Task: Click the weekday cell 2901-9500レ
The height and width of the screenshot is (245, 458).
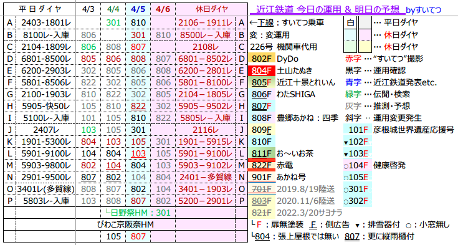Action: (x=46, y=178)
